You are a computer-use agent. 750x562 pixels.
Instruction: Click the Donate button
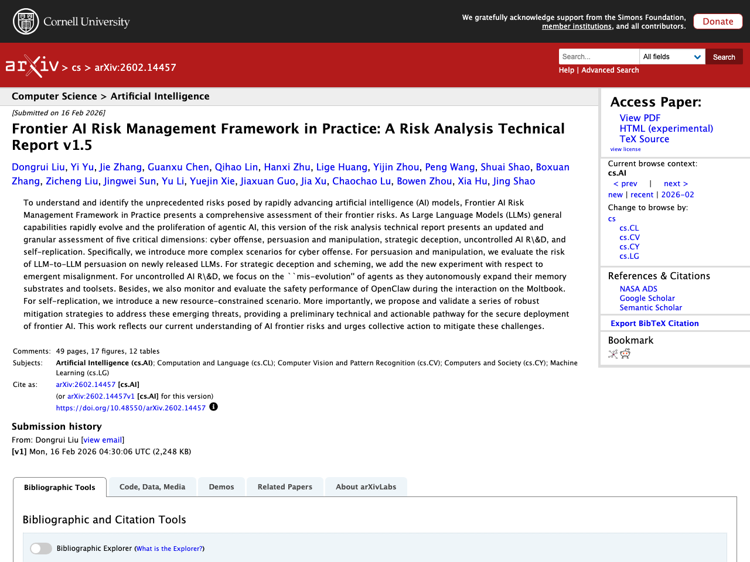tap(718, 21)
